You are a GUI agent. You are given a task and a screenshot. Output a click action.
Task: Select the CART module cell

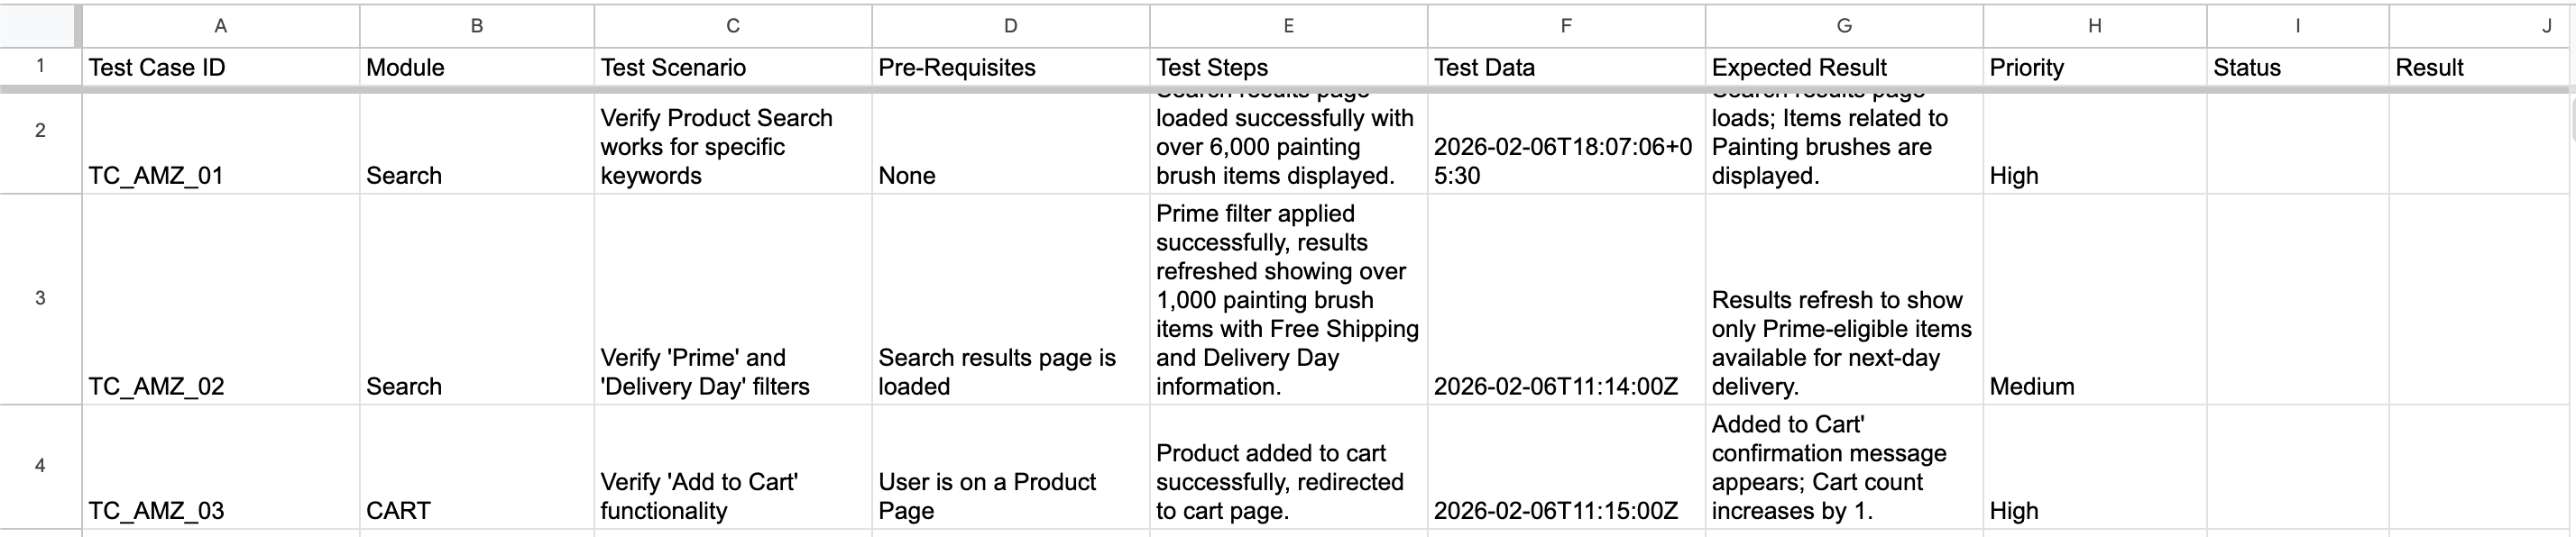(x=477, y=467)
